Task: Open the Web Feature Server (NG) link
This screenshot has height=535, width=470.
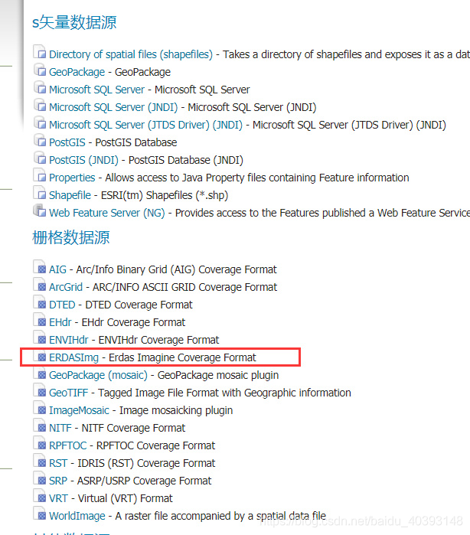Action: (x=107, y=214)
